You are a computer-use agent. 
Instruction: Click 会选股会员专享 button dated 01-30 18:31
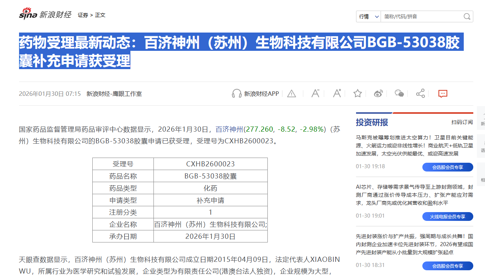point(448,266)
